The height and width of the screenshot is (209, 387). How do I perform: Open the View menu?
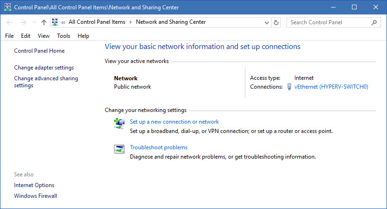(43, 36)
